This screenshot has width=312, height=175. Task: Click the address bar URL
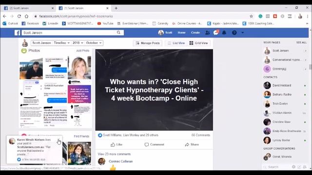76,16
